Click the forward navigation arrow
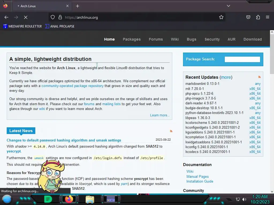The height and width of the screenshot is (205, 274). click(x=16, y=17)
